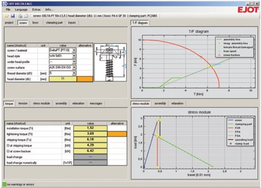Click the app icon in title bar
Viewport: 261px width, 188px height.
4,4
